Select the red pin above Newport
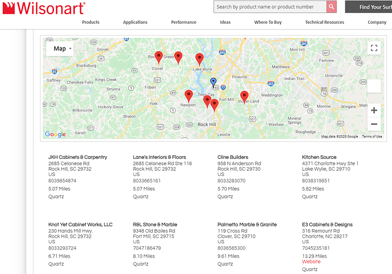The width and height of the screenshot is (392, 274). click(x=189, y=96)
